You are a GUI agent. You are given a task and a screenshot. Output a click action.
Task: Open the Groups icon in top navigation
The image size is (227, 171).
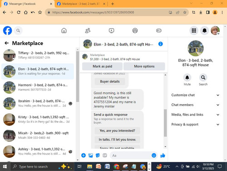click(x=135, y=30)
